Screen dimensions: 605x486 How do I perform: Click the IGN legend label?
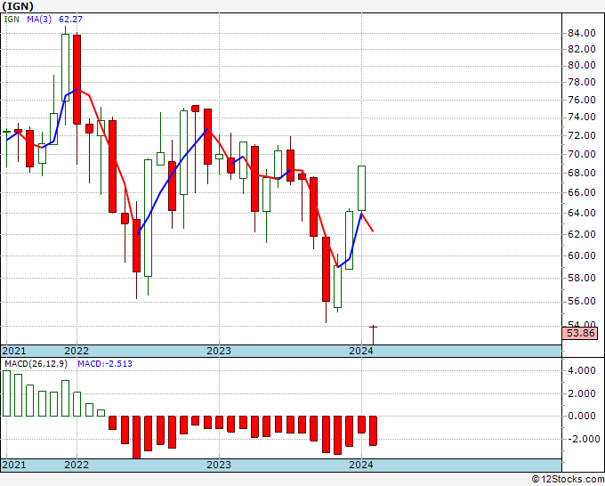click(12, 19)
